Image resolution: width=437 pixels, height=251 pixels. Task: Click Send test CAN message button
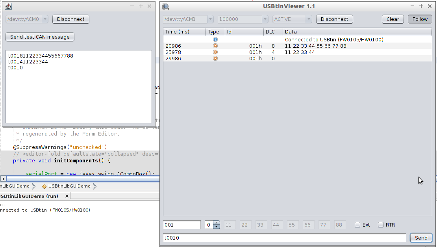40,37
